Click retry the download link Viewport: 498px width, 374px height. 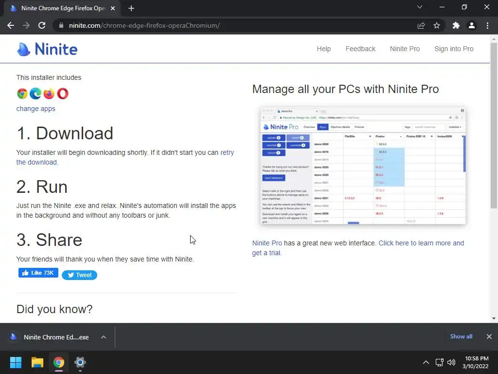[x=125, y=157]
